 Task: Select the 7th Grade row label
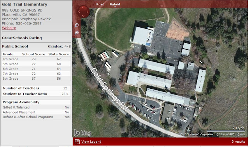click(11, 73)
